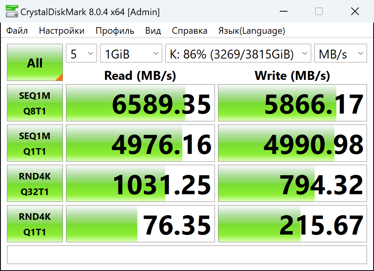Viewport: 374px width, 271px height.
Task: Click the CrystalDiskMark app icon in title bar
Action: [x=12, y=11]
